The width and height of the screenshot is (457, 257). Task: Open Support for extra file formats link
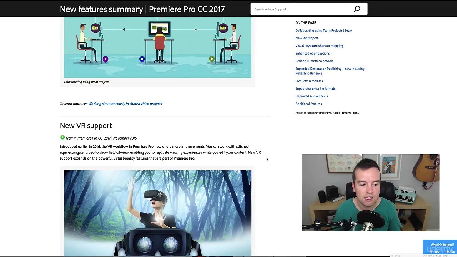[x=315, y=89]
